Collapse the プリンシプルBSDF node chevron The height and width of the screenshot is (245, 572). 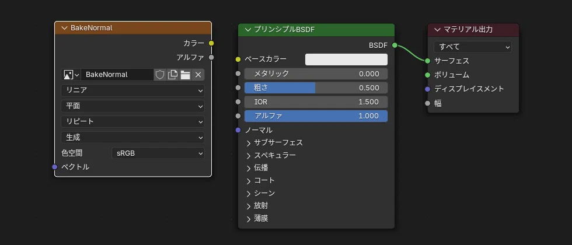click(248, 30)
